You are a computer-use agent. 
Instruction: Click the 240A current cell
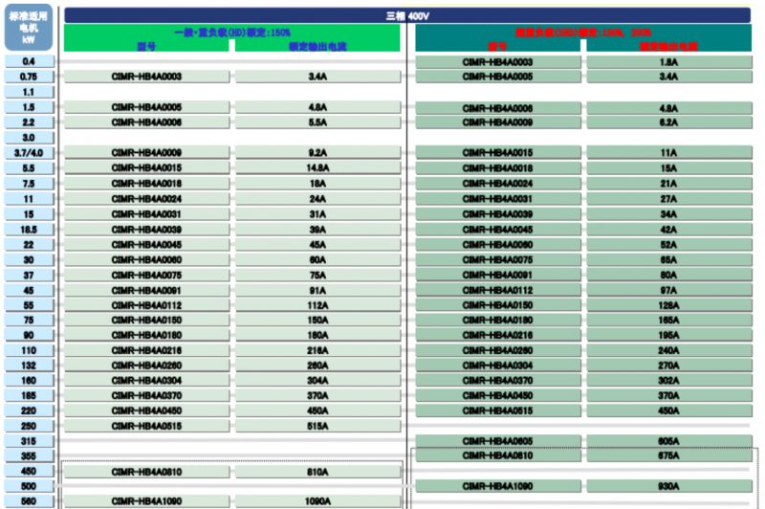pyautogui.click(x=668, y=350)
